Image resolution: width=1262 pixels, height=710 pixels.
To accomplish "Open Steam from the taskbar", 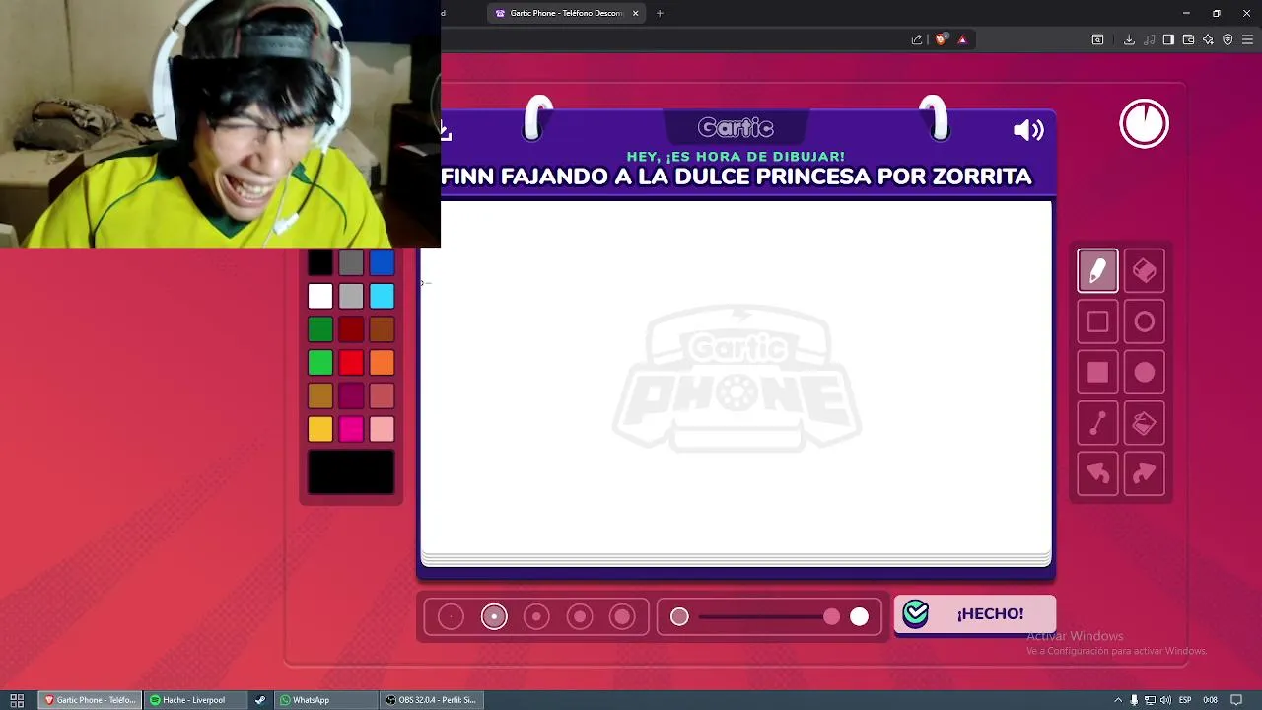I will [260, 700].
